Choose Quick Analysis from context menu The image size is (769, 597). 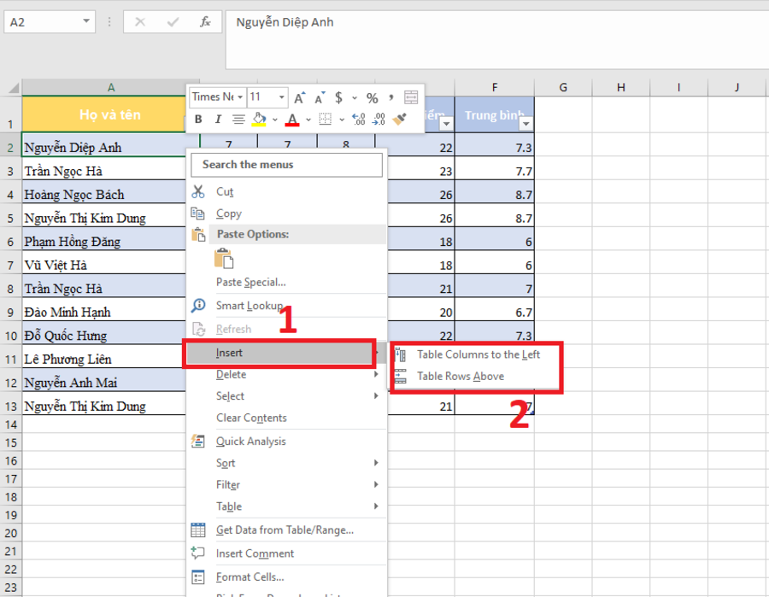click(x=286, y=442)
